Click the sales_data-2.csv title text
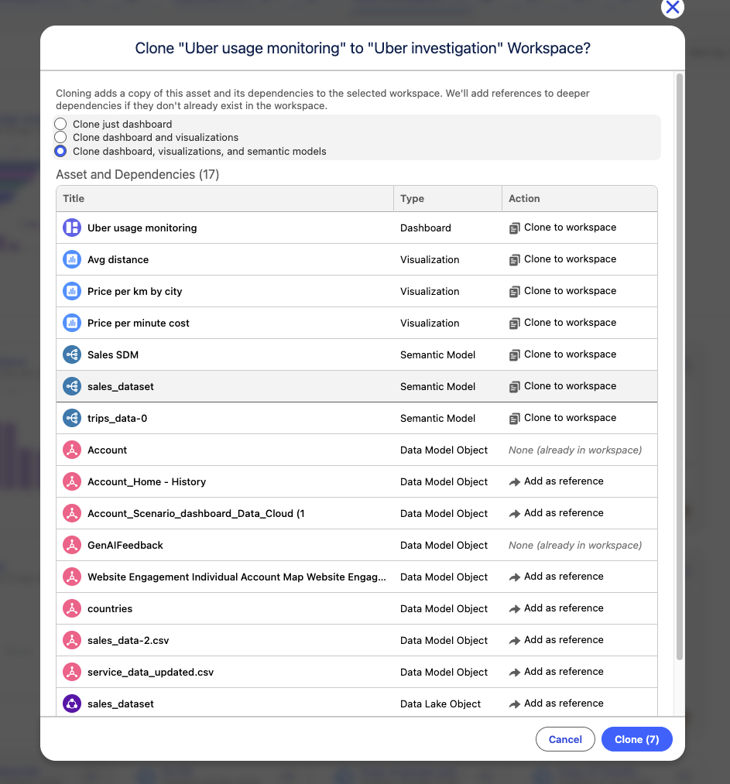Screen dimensions: 730x784 point(128,641)
